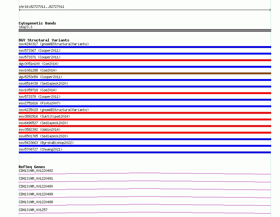The image size is (280, 217).
Task: Select the blue bar under dgv5253n54
Action: click(x=145, y=80)
